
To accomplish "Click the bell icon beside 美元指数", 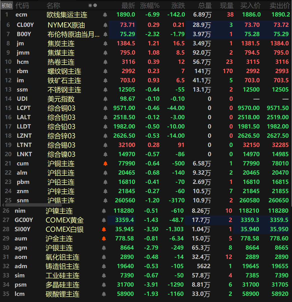I will coord(105,99).
